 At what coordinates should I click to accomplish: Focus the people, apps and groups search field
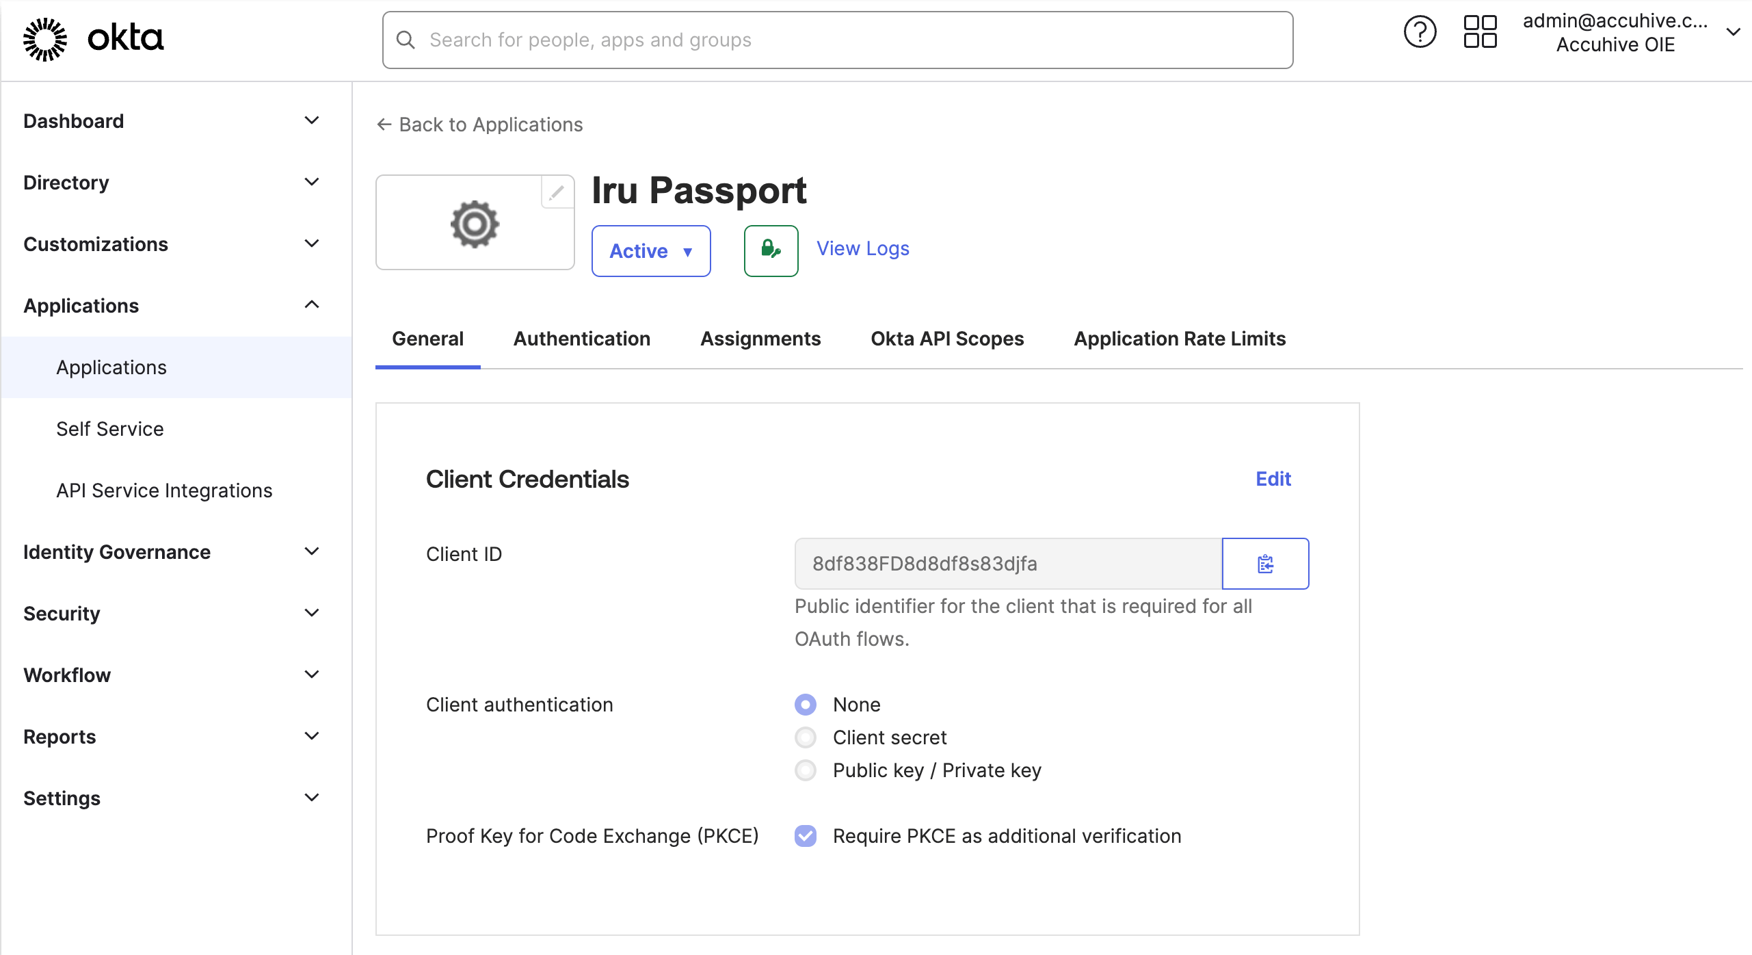click(838, 40)
